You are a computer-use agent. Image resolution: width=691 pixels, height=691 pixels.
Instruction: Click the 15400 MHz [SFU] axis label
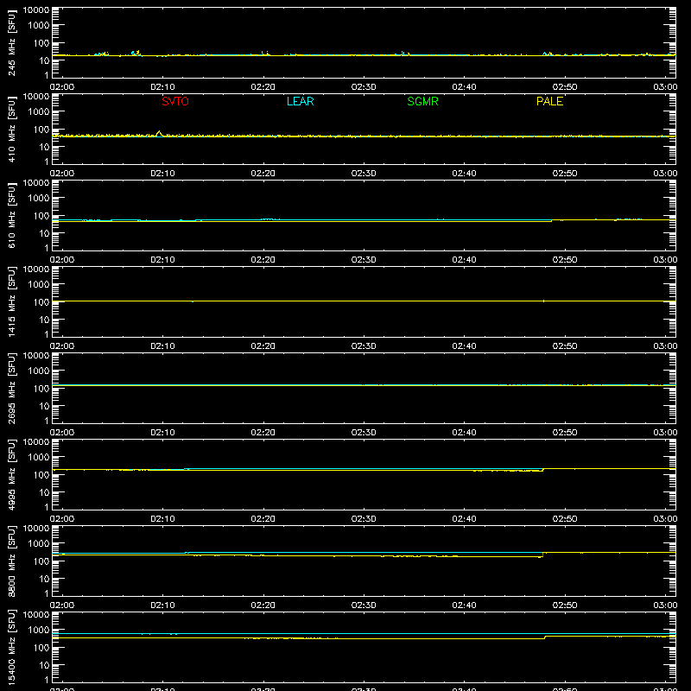coord(12,648)
